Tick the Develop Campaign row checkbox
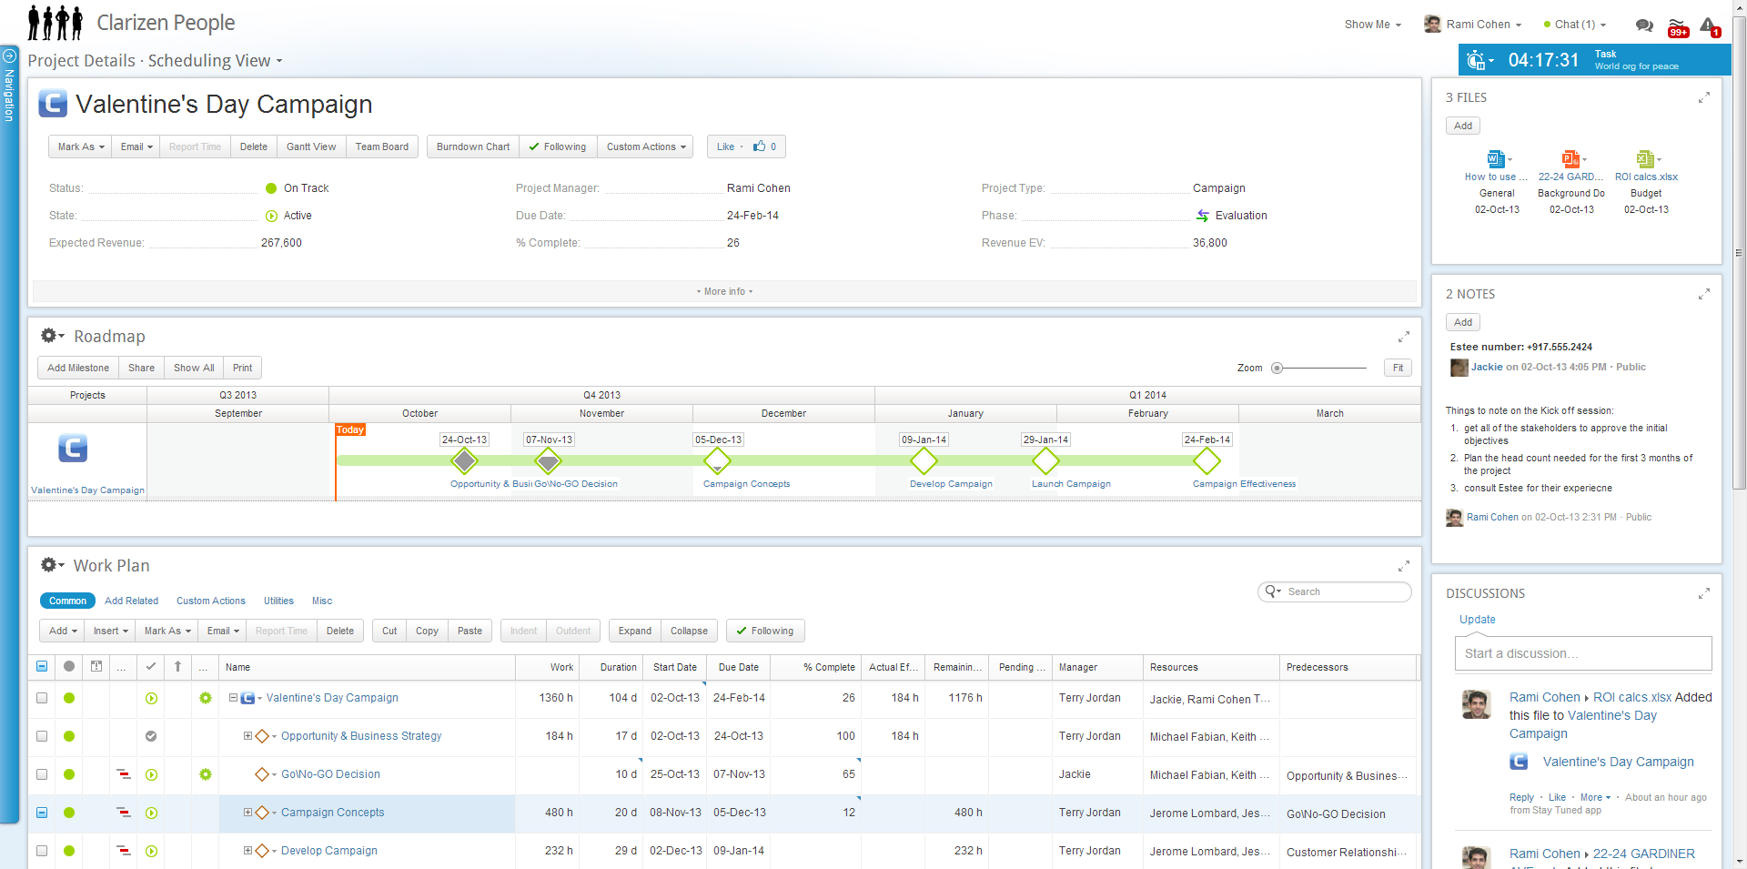The height and width of the screenshot is (869, 1747). (x=42, y=851)
